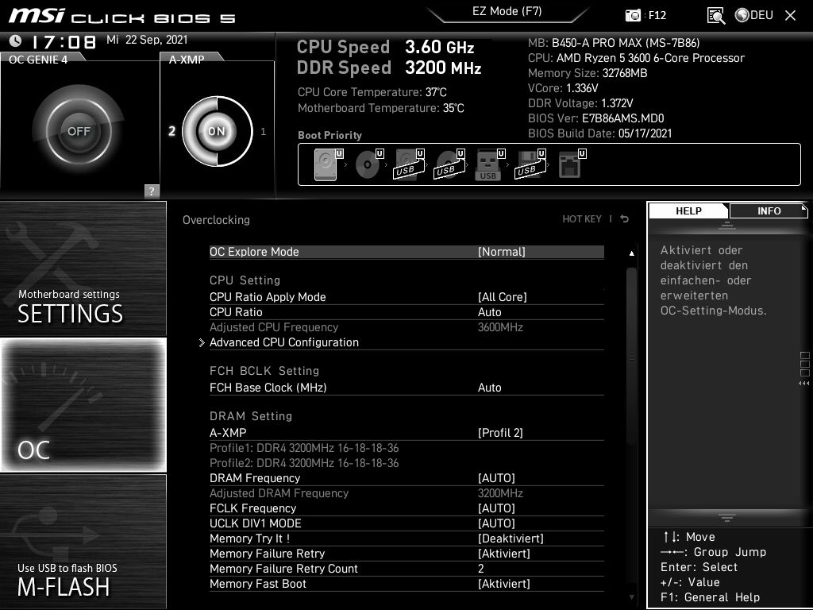Open the HOT KEY menu

click(x=582, y=219)
